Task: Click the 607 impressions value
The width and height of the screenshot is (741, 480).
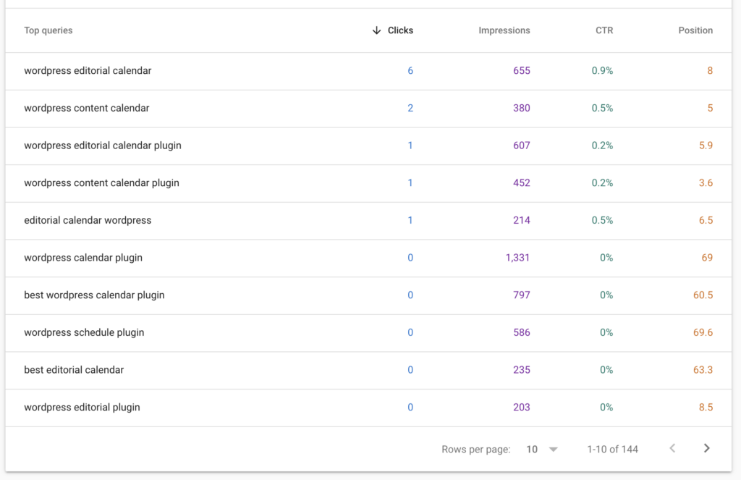Action: [522, 146]
